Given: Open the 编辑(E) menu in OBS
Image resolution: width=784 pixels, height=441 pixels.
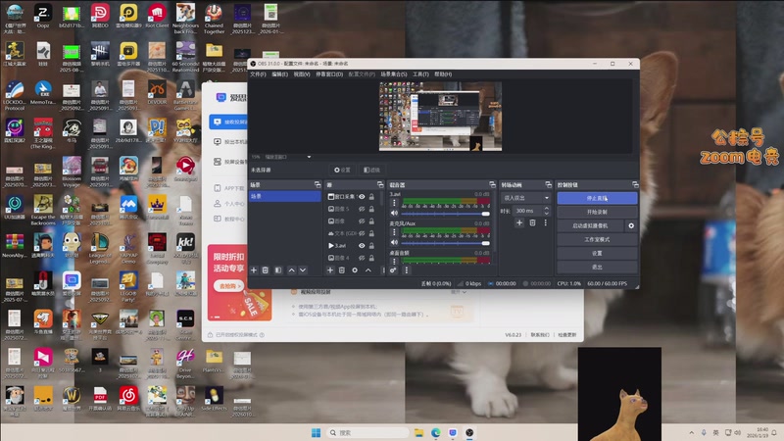Looking at the screenshot, I should tap(279, 74).
